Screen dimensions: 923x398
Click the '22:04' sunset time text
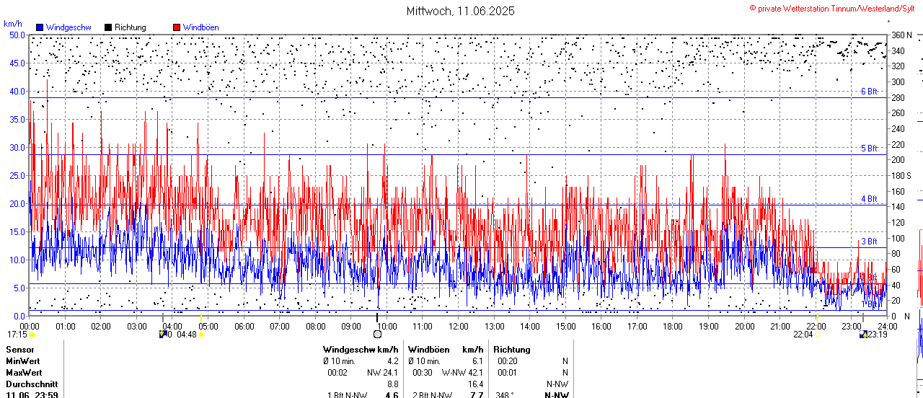coord(803,335)
